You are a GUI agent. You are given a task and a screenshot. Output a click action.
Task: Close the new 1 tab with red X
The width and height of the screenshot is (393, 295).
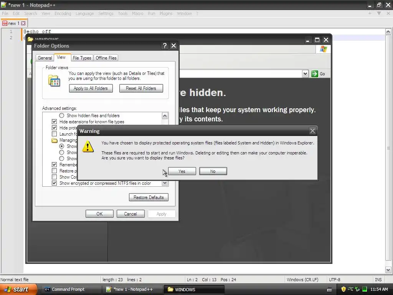pos(23,23)
